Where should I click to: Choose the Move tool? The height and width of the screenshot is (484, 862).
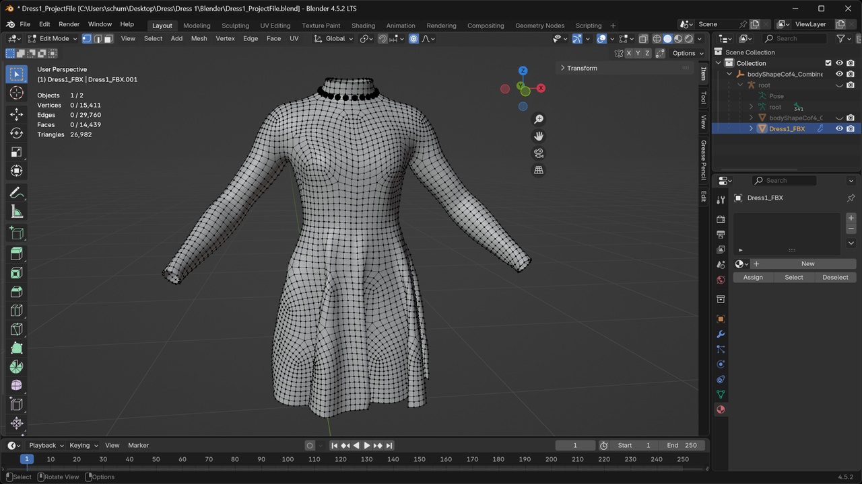[17, 114]
